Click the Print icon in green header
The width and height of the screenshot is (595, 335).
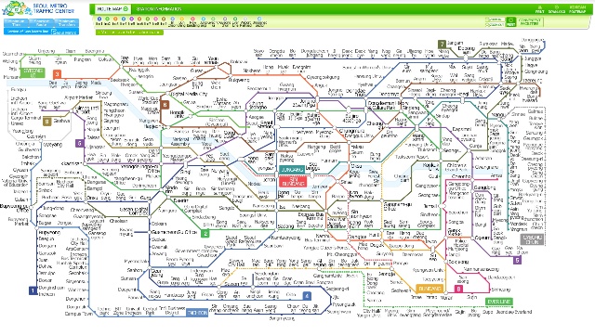(x=539, y=9)
